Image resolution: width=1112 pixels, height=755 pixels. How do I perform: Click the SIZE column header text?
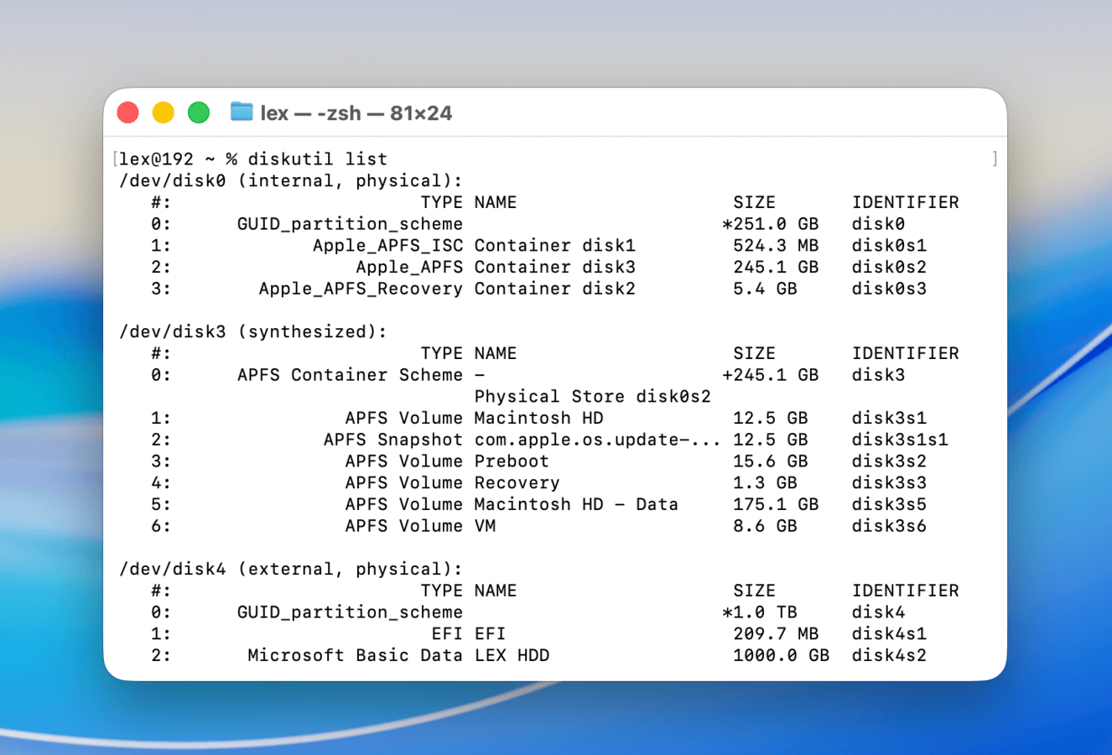click(x=754, y=201)
